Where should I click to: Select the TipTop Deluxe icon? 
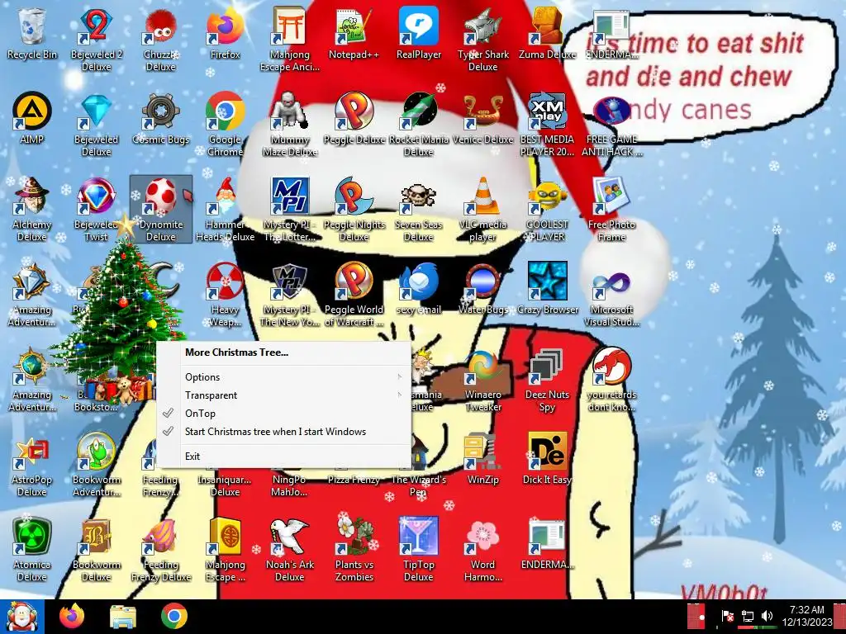coord(419,549)
